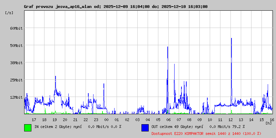Click the 25Mbit y-axis label
This screenshot has height=138, width=276.
16,80
